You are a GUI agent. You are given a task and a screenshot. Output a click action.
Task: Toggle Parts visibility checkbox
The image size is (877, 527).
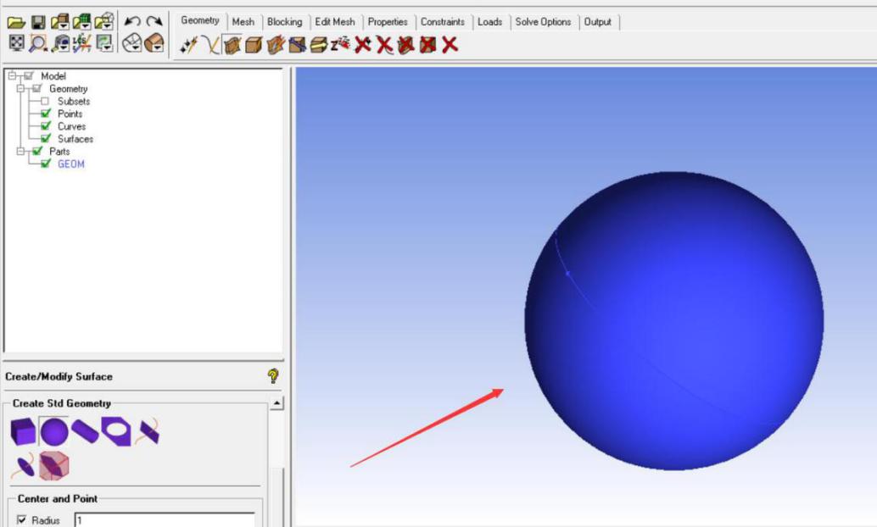37,151
